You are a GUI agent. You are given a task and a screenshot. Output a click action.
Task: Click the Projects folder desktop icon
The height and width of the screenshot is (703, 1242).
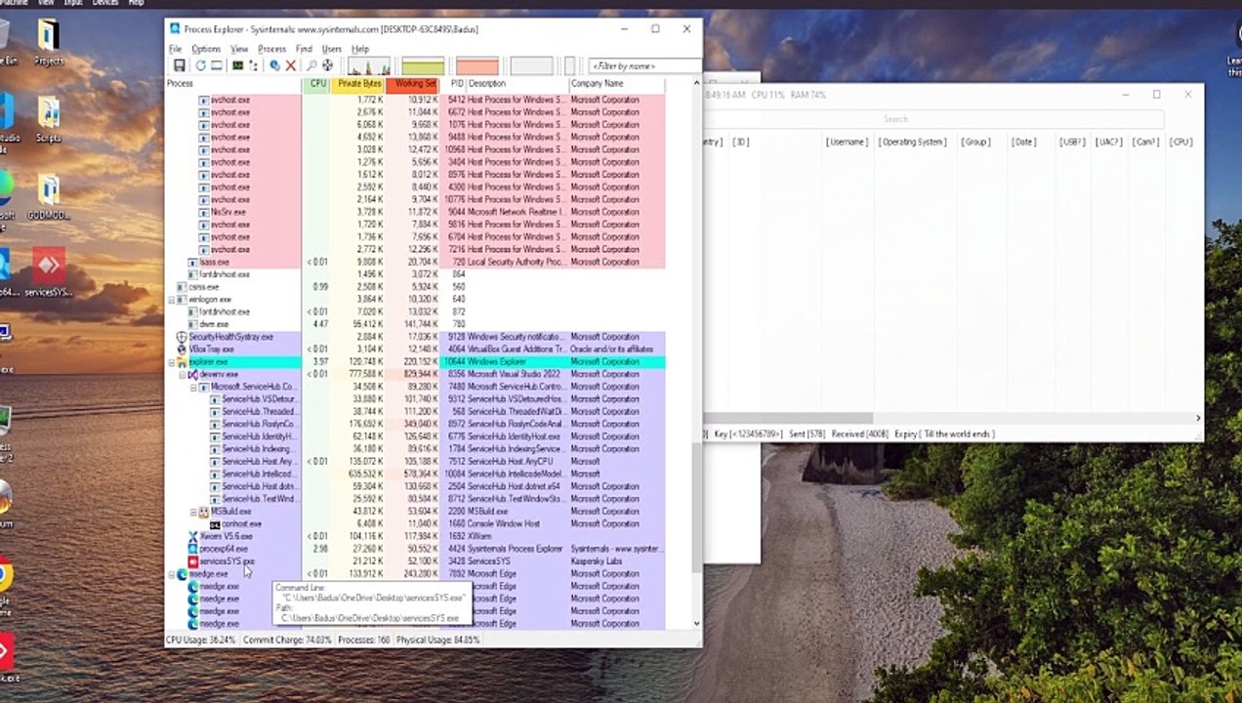click(x=48, y=41)
